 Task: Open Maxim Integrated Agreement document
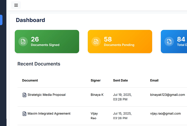click(x=49, y=114)
